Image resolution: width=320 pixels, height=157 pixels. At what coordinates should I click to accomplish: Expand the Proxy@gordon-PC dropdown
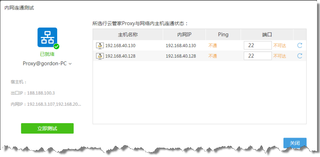coord(70,64)
